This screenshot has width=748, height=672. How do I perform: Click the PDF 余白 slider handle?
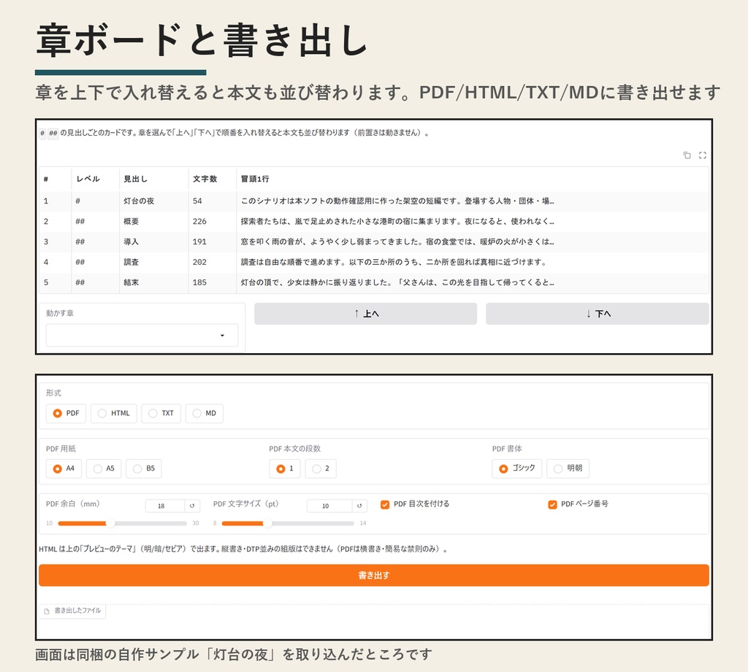click(x=110, y=523)
